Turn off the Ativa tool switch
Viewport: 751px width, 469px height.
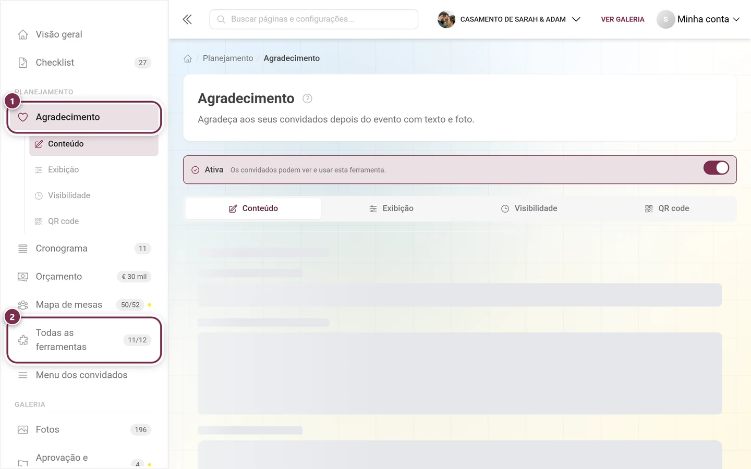point(716,168)
